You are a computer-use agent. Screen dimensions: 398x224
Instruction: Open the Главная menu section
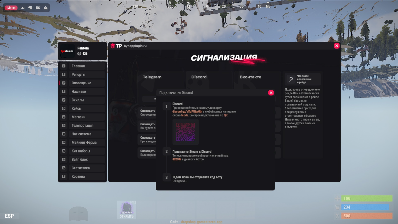tap(78, 66)
